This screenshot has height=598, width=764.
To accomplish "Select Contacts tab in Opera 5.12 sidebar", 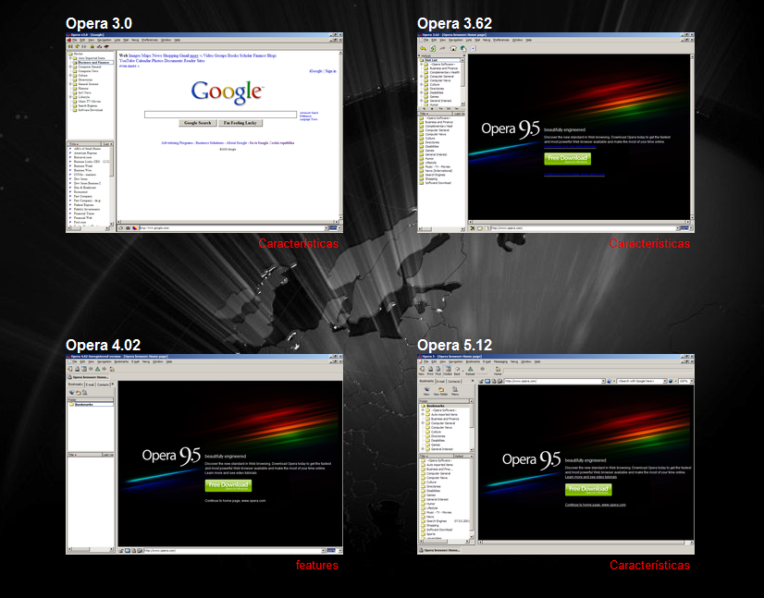I will 453,382.
